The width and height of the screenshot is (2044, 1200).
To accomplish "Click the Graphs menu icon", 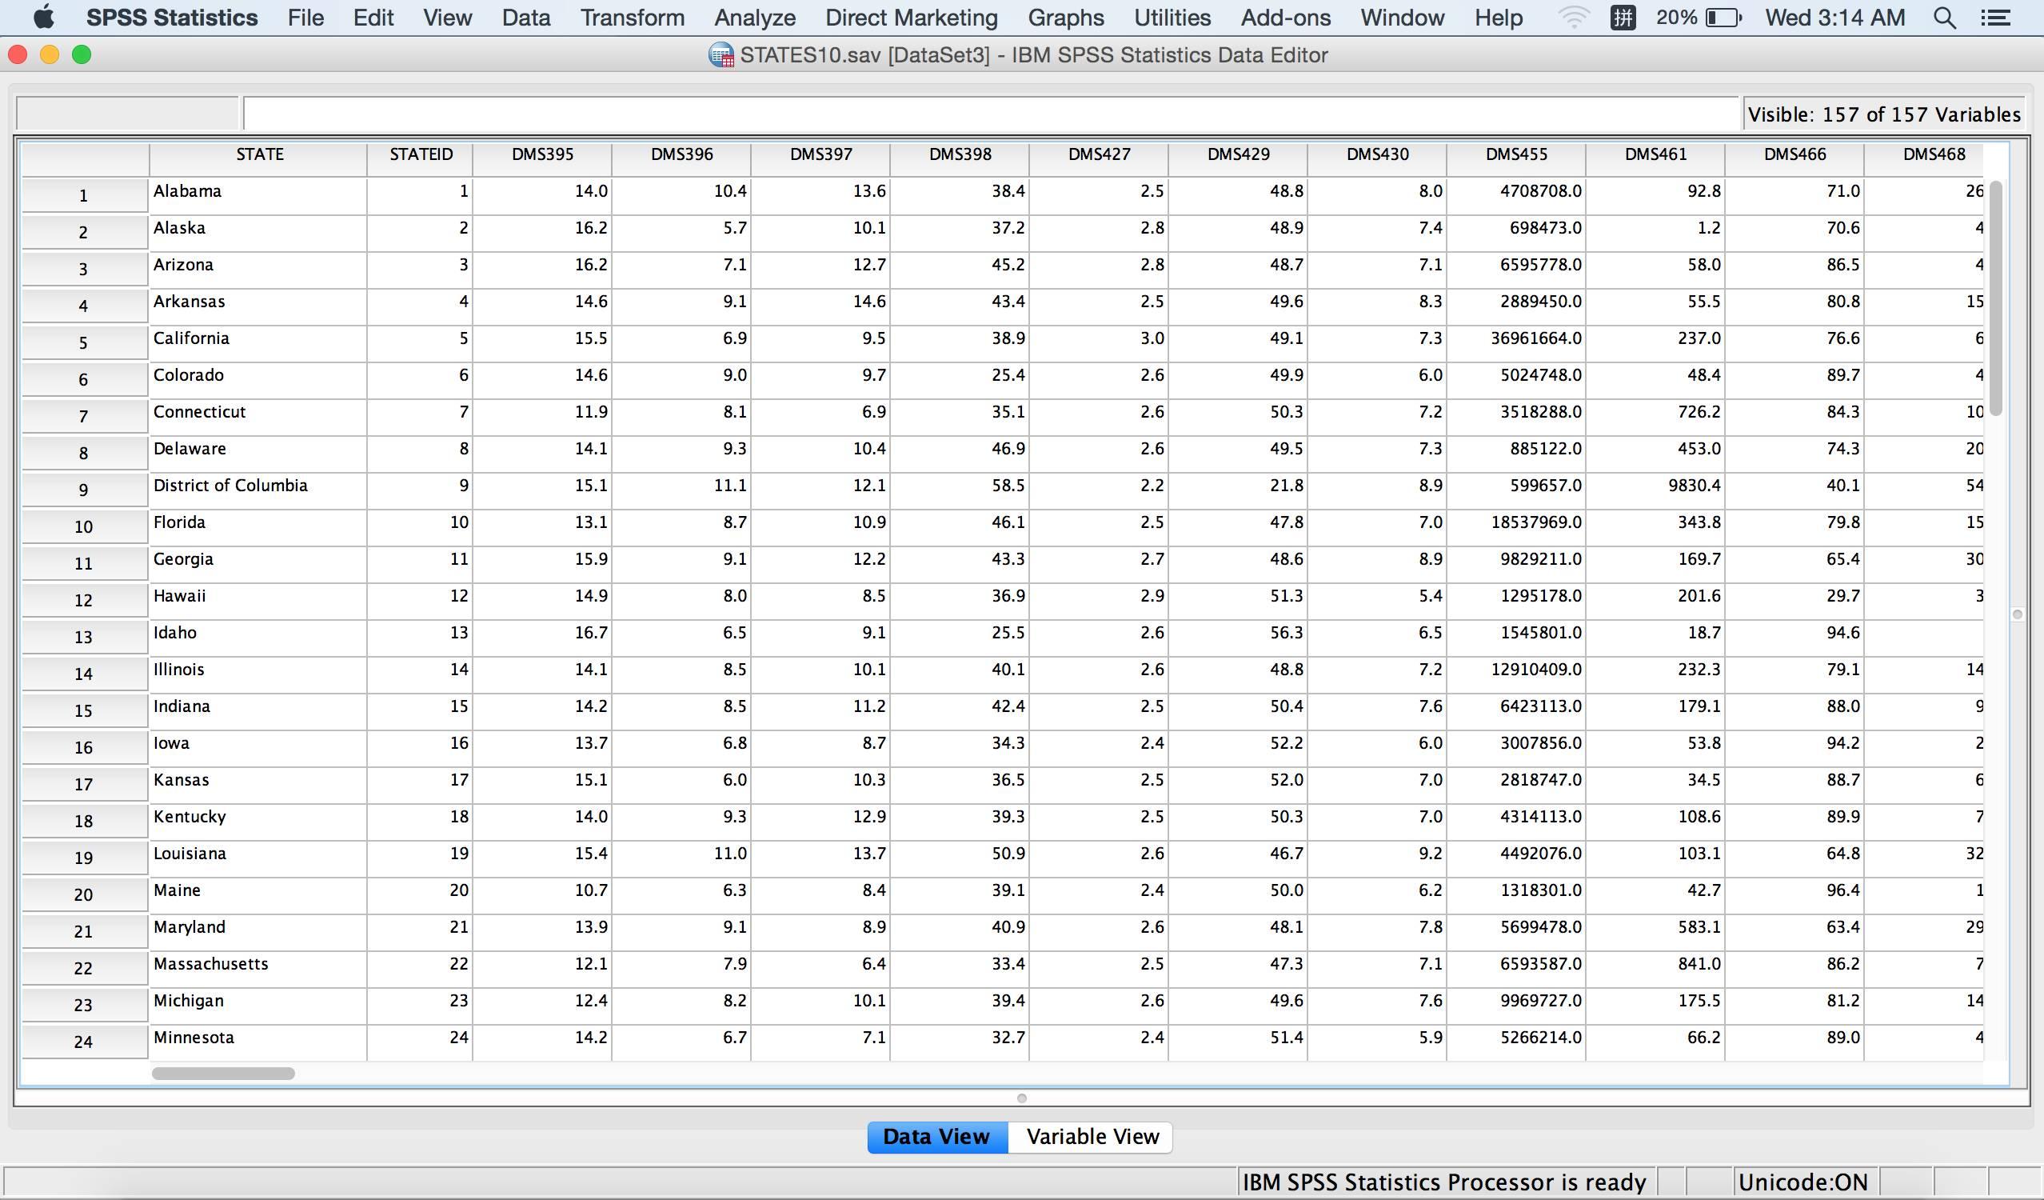I will [x=1064, y=16].
